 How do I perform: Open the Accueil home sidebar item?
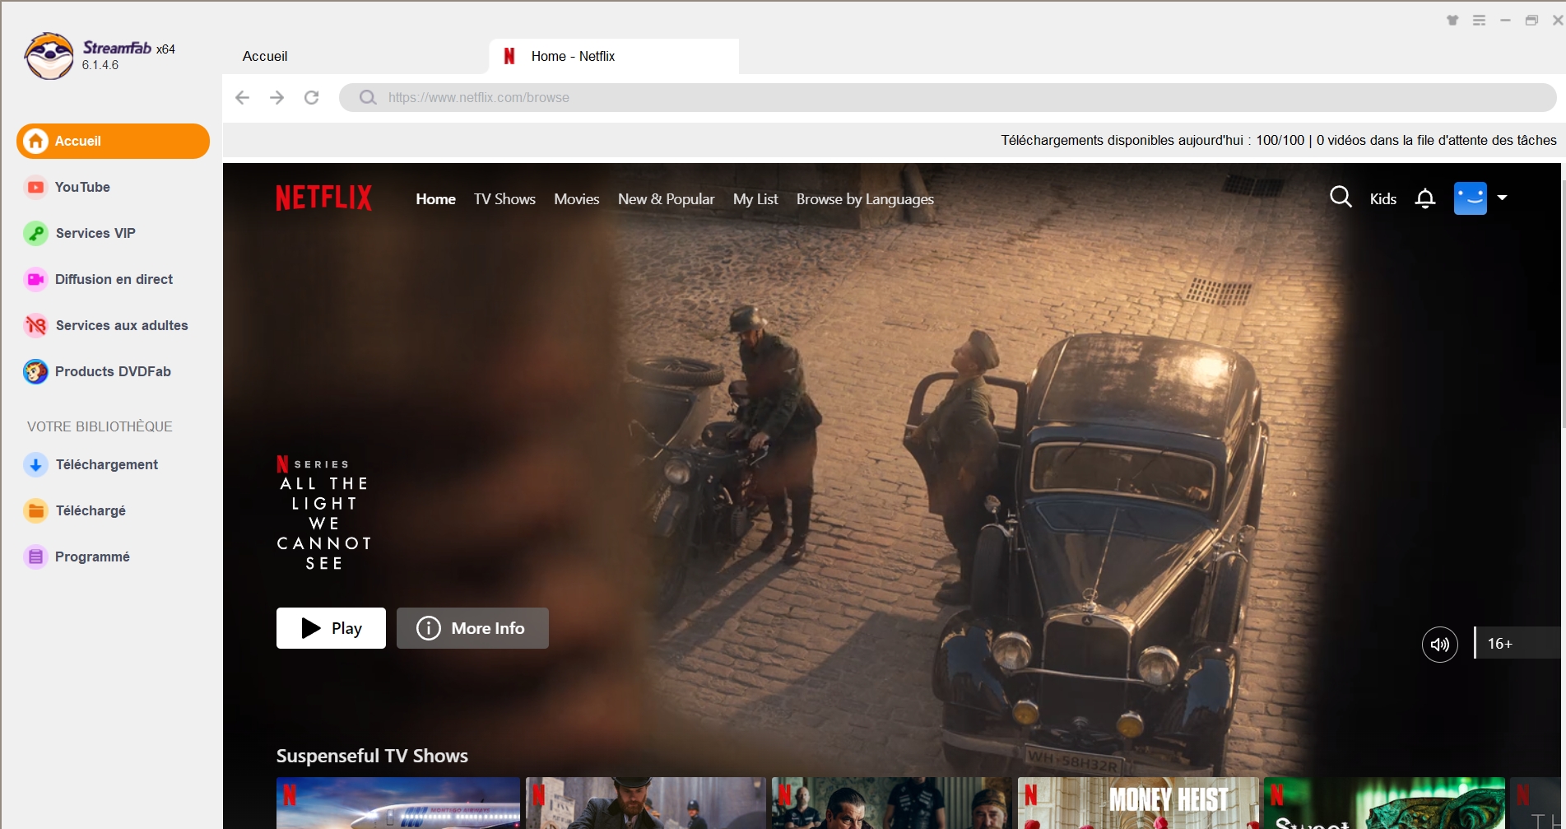pos(113,141)
